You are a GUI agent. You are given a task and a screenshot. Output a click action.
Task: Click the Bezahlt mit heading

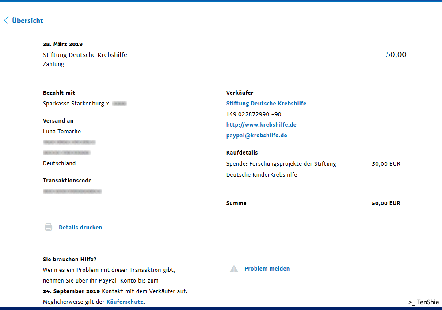pos(59,93)
